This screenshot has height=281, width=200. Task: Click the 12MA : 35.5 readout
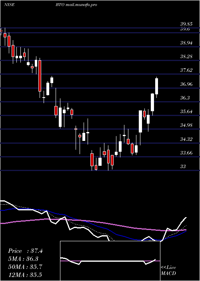25,275
